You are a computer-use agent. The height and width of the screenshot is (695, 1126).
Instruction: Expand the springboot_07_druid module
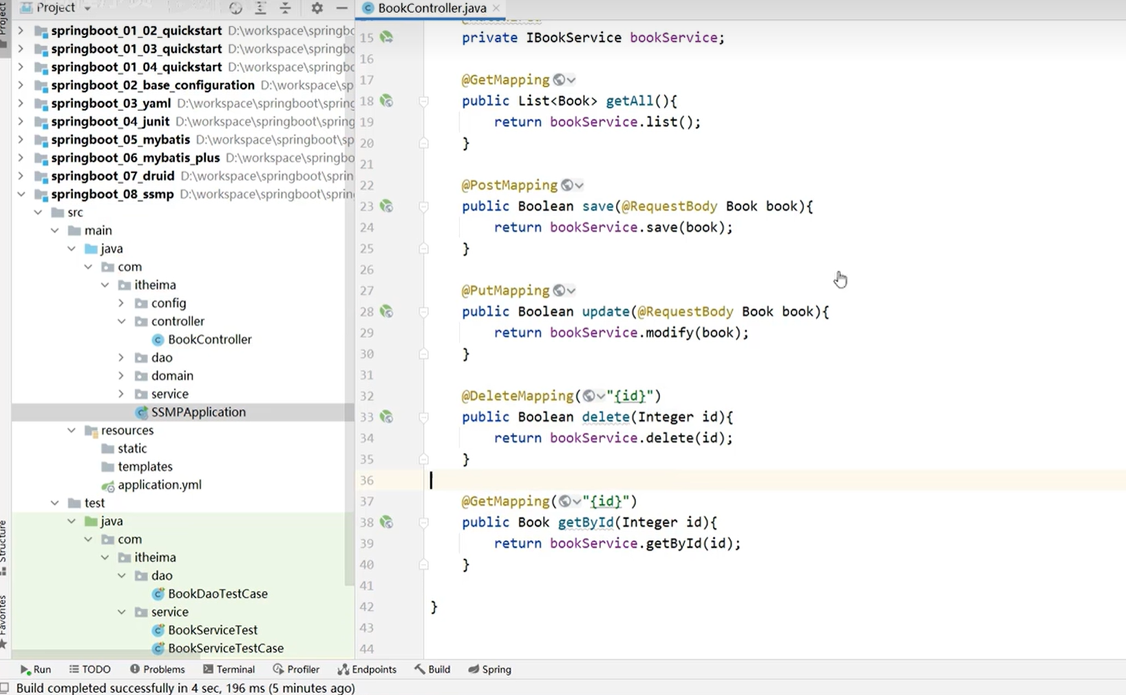pyautogui.click(x=21, y=176)
